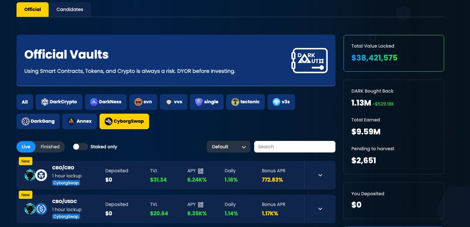Screen dimensions: 470x227
Task: Click the CyborgSwap logo icon
Action: [108, 121]
